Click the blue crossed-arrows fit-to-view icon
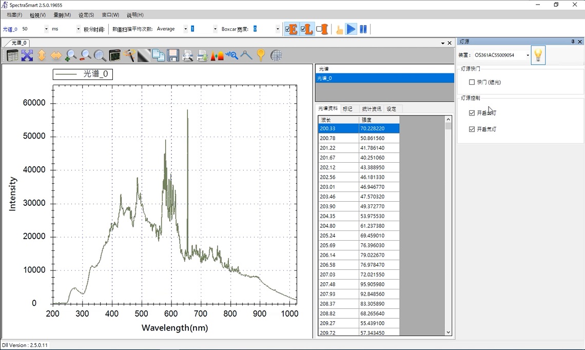The image size is (585, 350). click(x=27, y=55)
